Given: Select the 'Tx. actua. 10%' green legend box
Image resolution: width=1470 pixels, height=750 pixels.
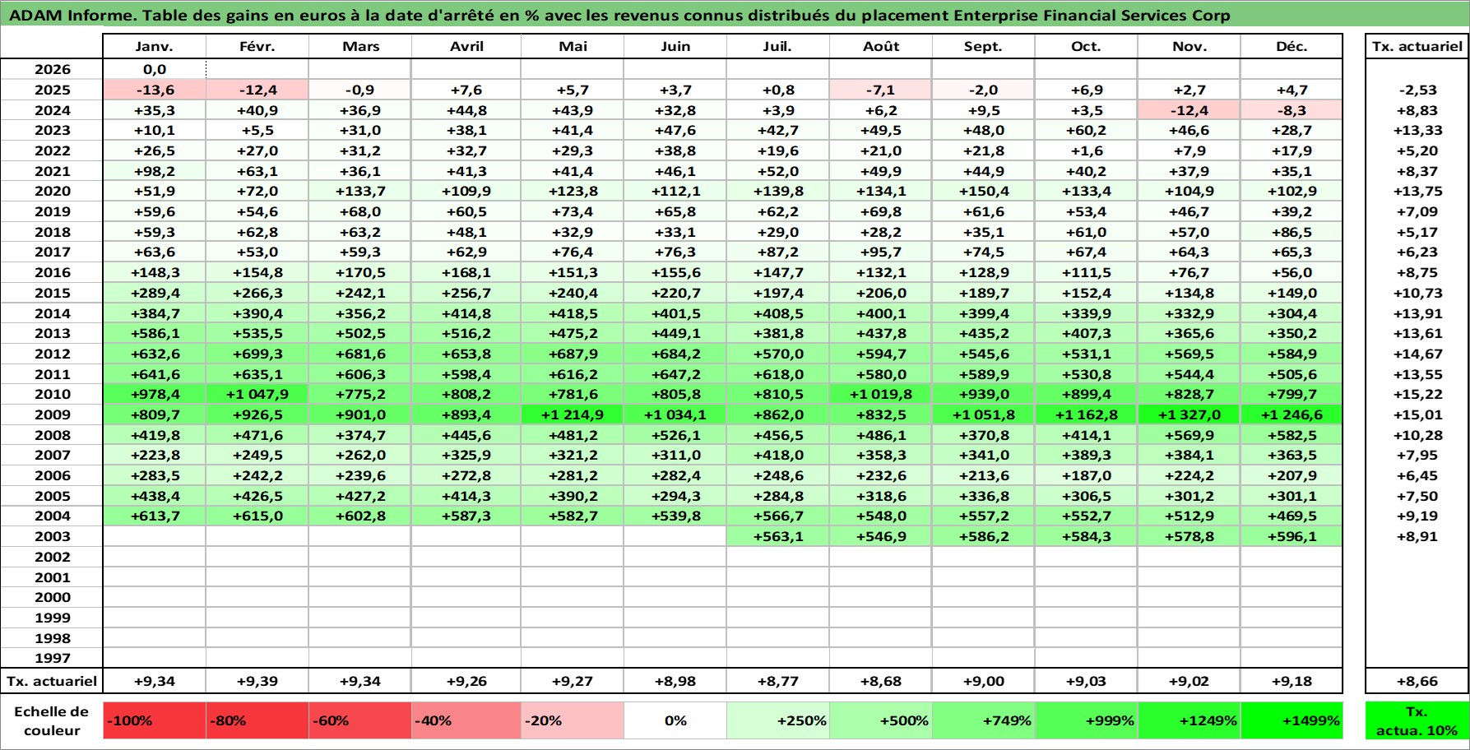Looking at the screenshot, I should point(1417,720).
